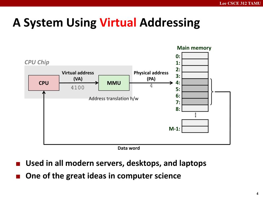Click the 'CPU Chip' label
Viewport: 263px width, 197px height.
click(37, 62)
